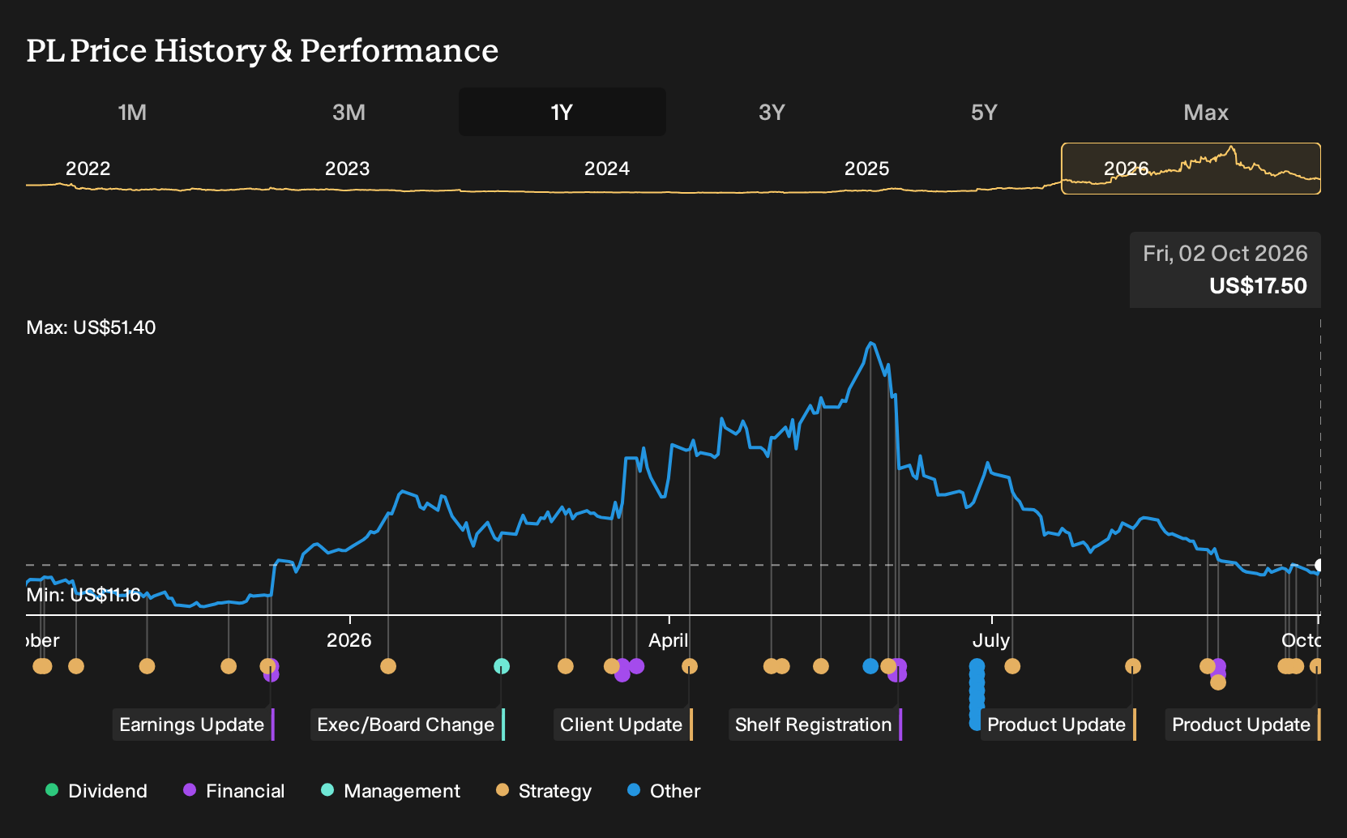Click the lone blue marker under the price peak
1347x838 pixels.
pyautogui.click(x=870, y=666)
